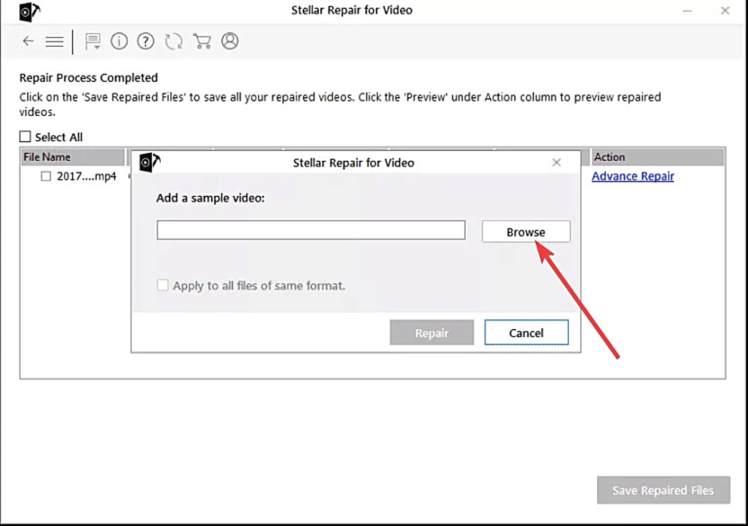Open the shopping cart buy icon
Image resolution: width=748 pixels, height=526 pixels.
click(202, 41)
